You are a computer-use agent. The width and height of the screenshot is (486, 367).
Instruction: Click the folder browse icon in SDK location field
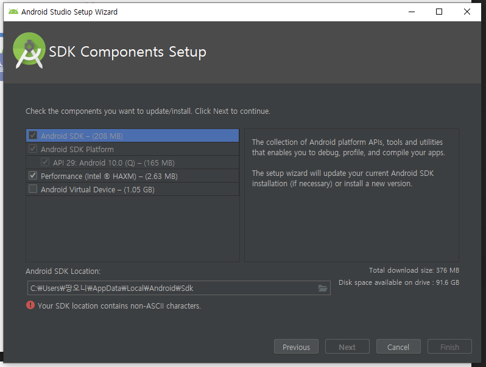tap(323, 288)
